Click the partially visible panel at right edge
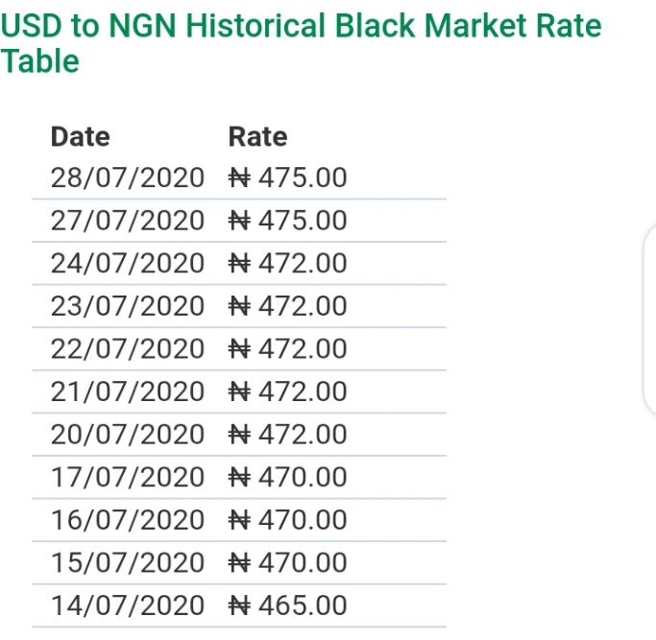Viewport: 656px width, 640px height. pyautogui.click(x=649, y=321)
